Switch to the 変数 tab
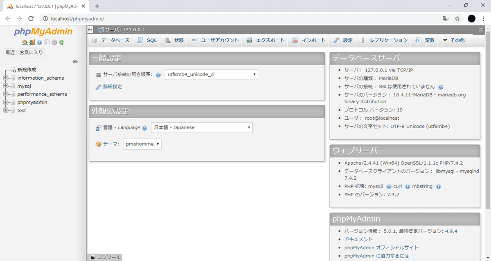The width and height of the screenshot is (491, 261). [425, 40]
